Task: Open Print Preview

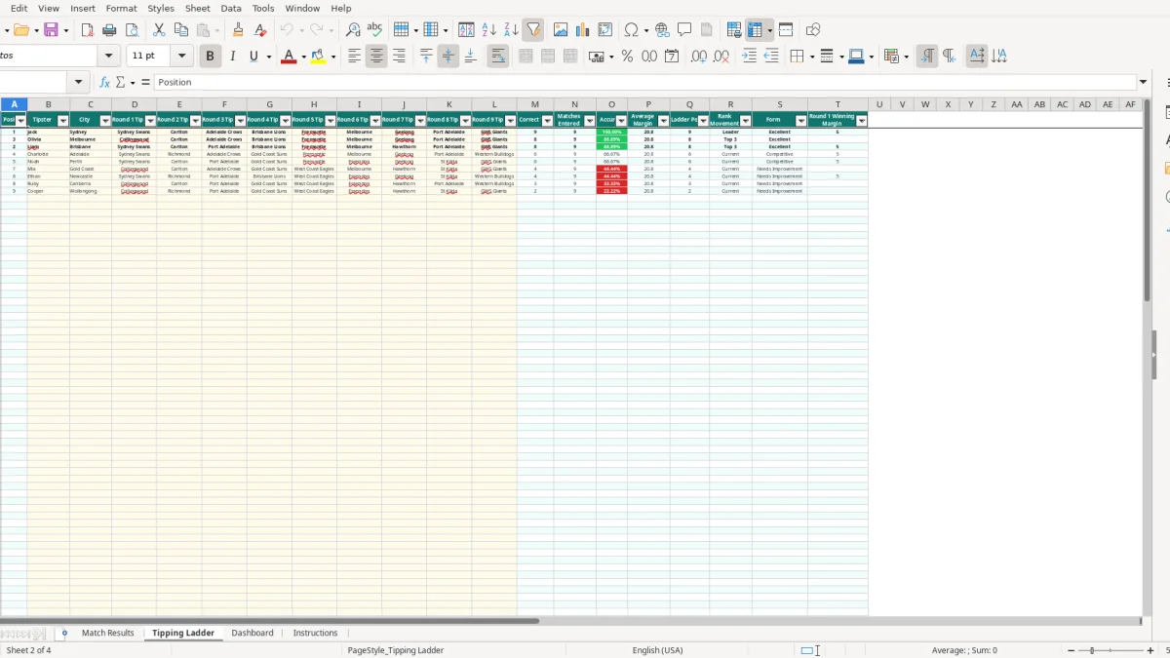Action: pos(131,30)
